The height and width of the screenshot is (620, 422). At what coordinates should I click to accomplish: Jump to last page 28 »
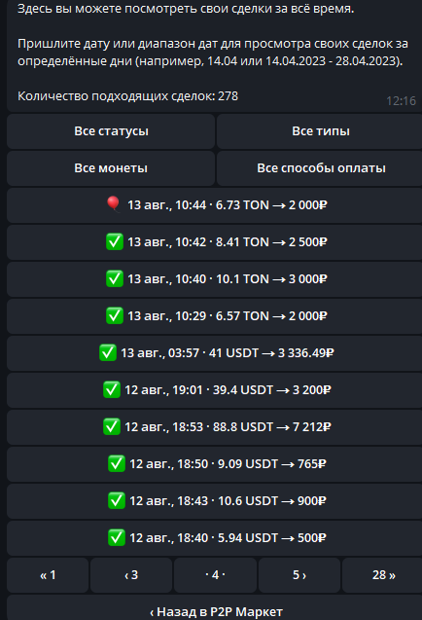coord(382,575)
